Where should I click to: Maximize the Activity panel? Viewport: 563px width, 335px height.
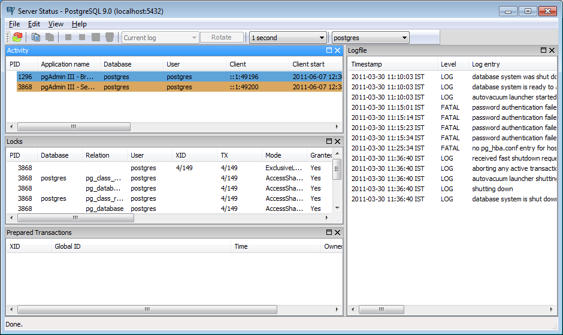click(x=329, y=50)
